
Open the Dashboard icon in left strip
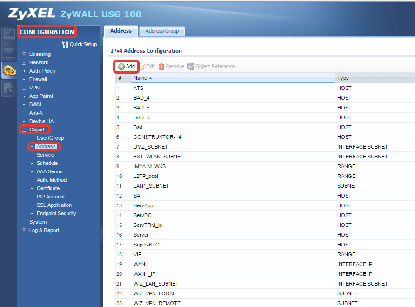point(9,34)
